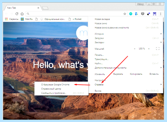Open the Delicious extension icon

click(149, 14)
